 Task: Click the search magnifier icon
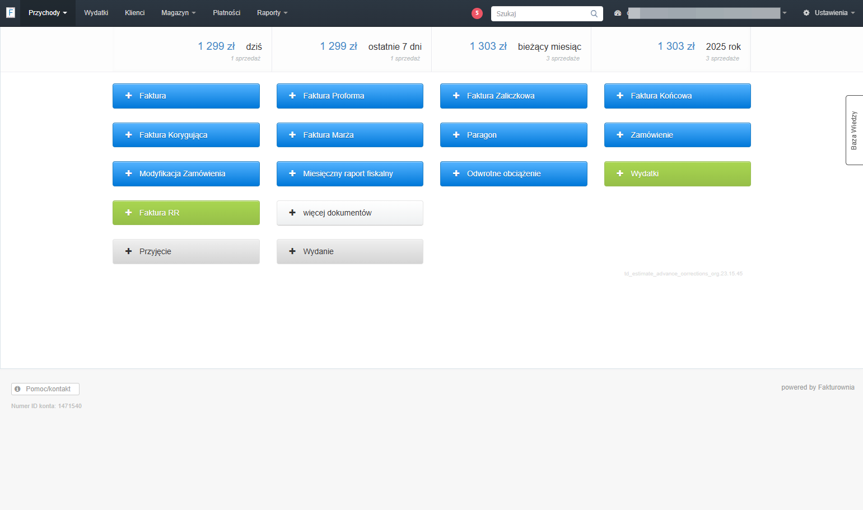pyautogui.click(x=594, y=13)
